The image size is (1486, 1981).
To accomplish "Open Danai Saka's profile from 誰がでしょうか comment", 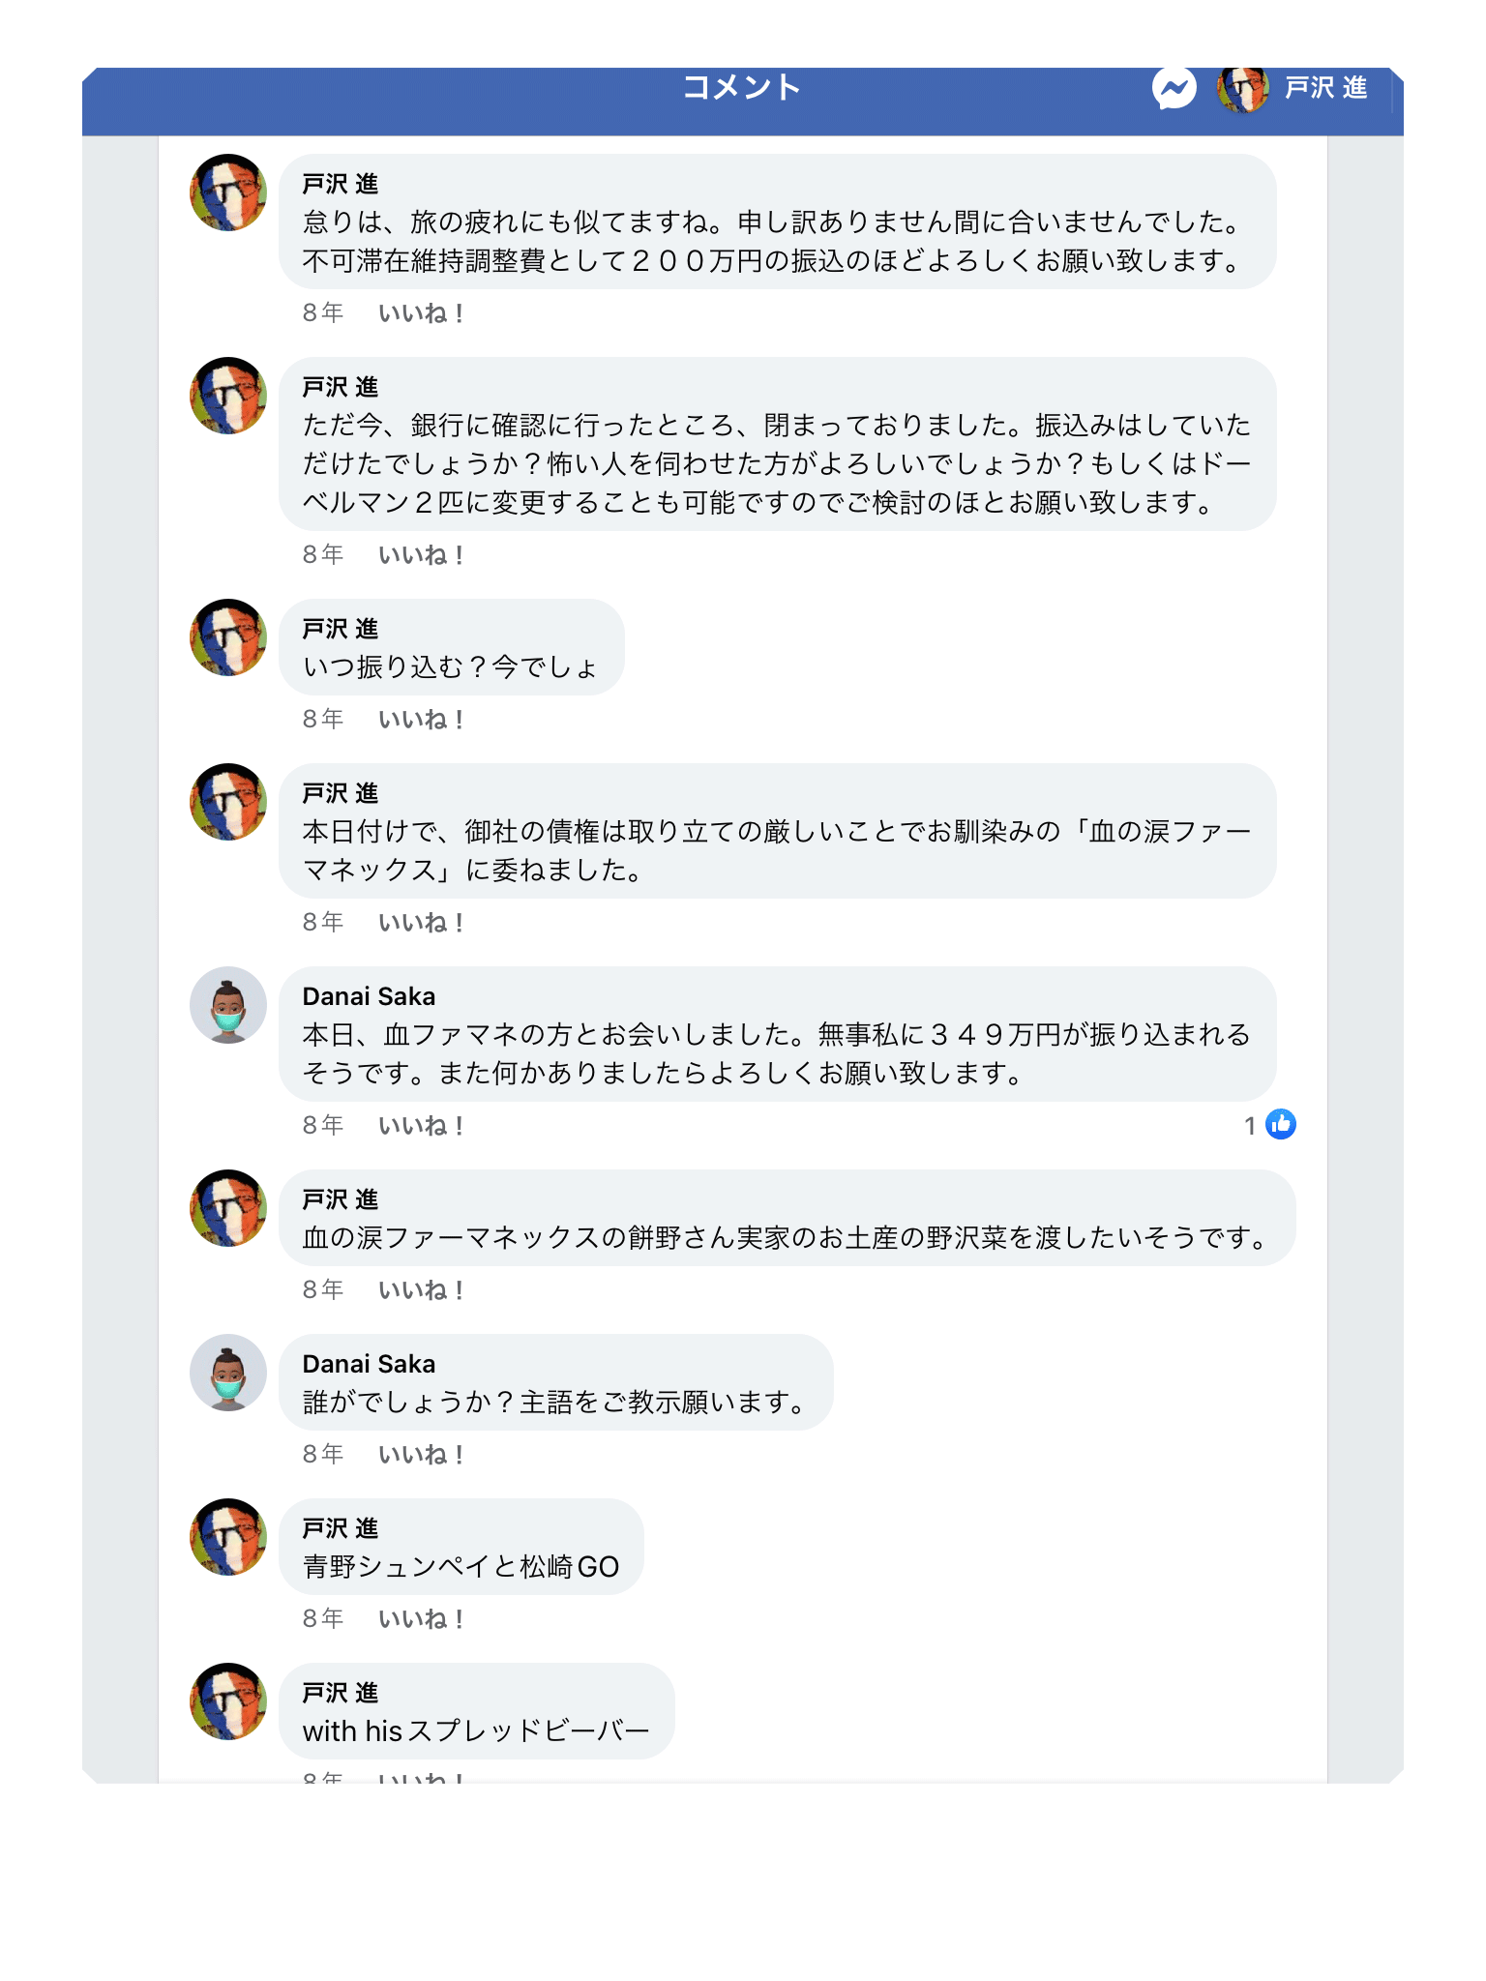I will click(369, 1364).
